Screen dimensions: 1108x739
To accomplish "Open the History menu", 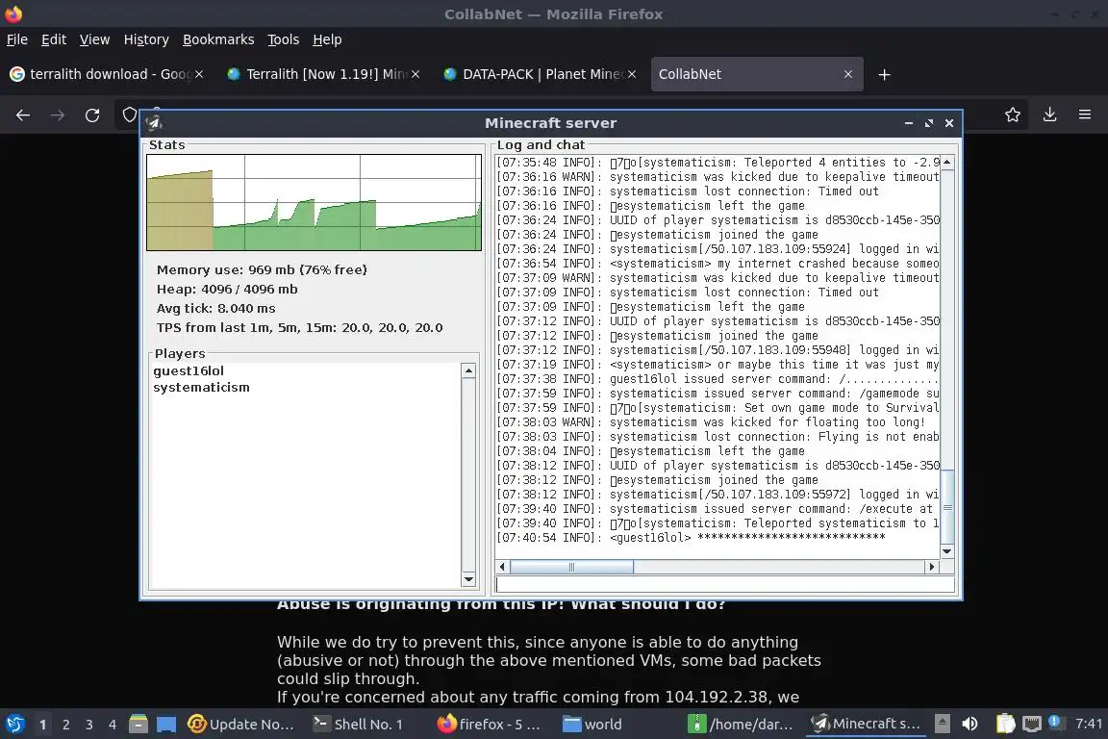I will coord(146,39).
